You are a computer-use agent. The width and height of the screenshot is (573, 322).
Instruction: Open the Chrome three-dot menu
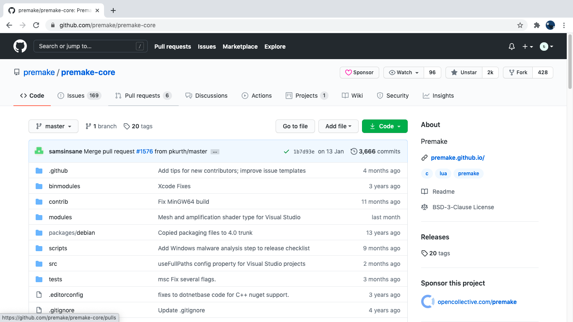click(564, 25)
